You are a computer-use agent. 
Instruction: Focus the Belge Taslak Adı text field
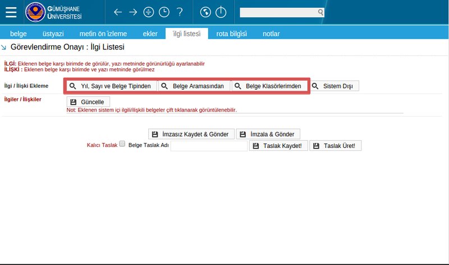(209, 146)
